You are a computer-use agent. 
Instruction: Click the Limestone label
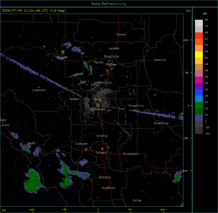[39, 90]
